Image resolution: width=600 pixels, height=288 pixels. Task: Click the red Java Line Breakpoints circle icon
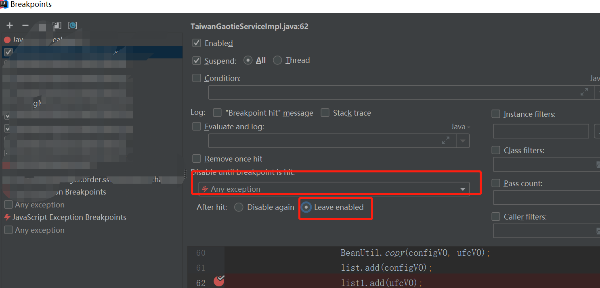7,40
